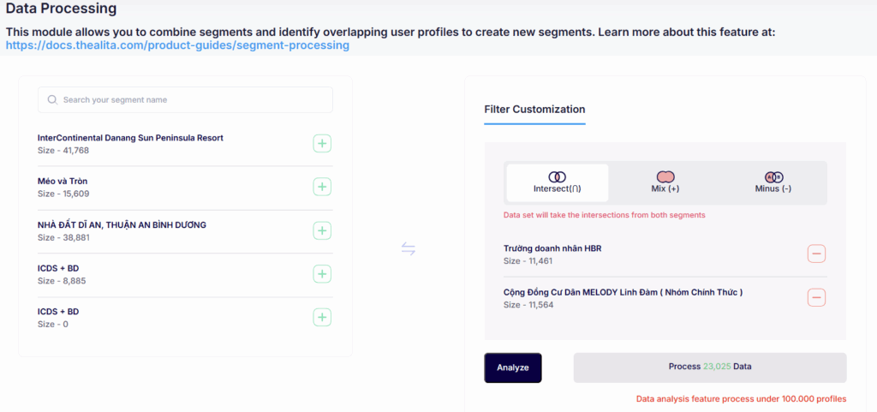Select Mix (+) operation mode
877x412 pixels.
[x=665, y=182]
